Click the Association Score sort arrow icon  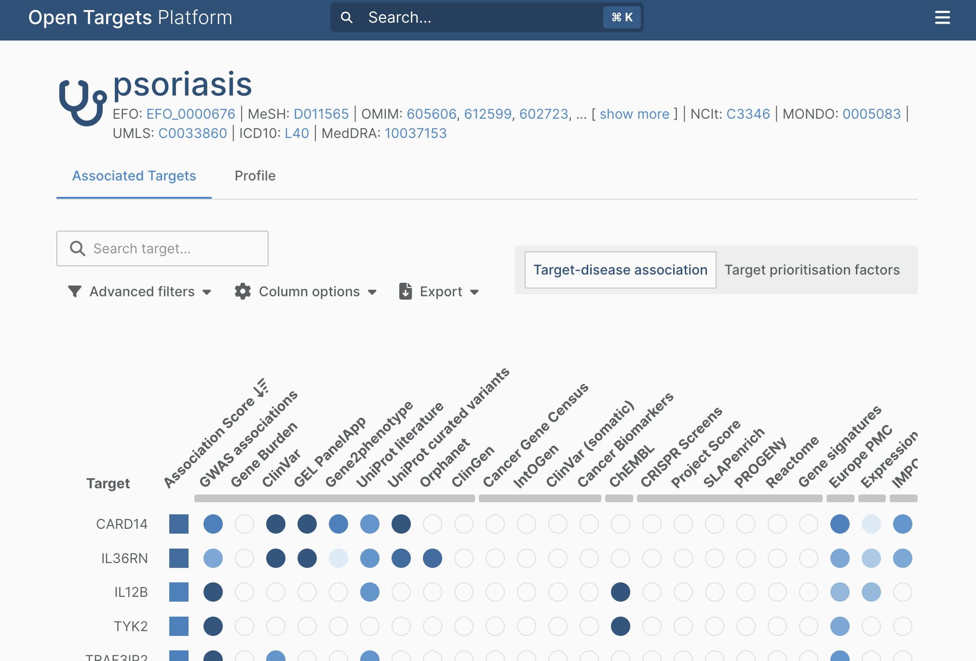(262, 387)
